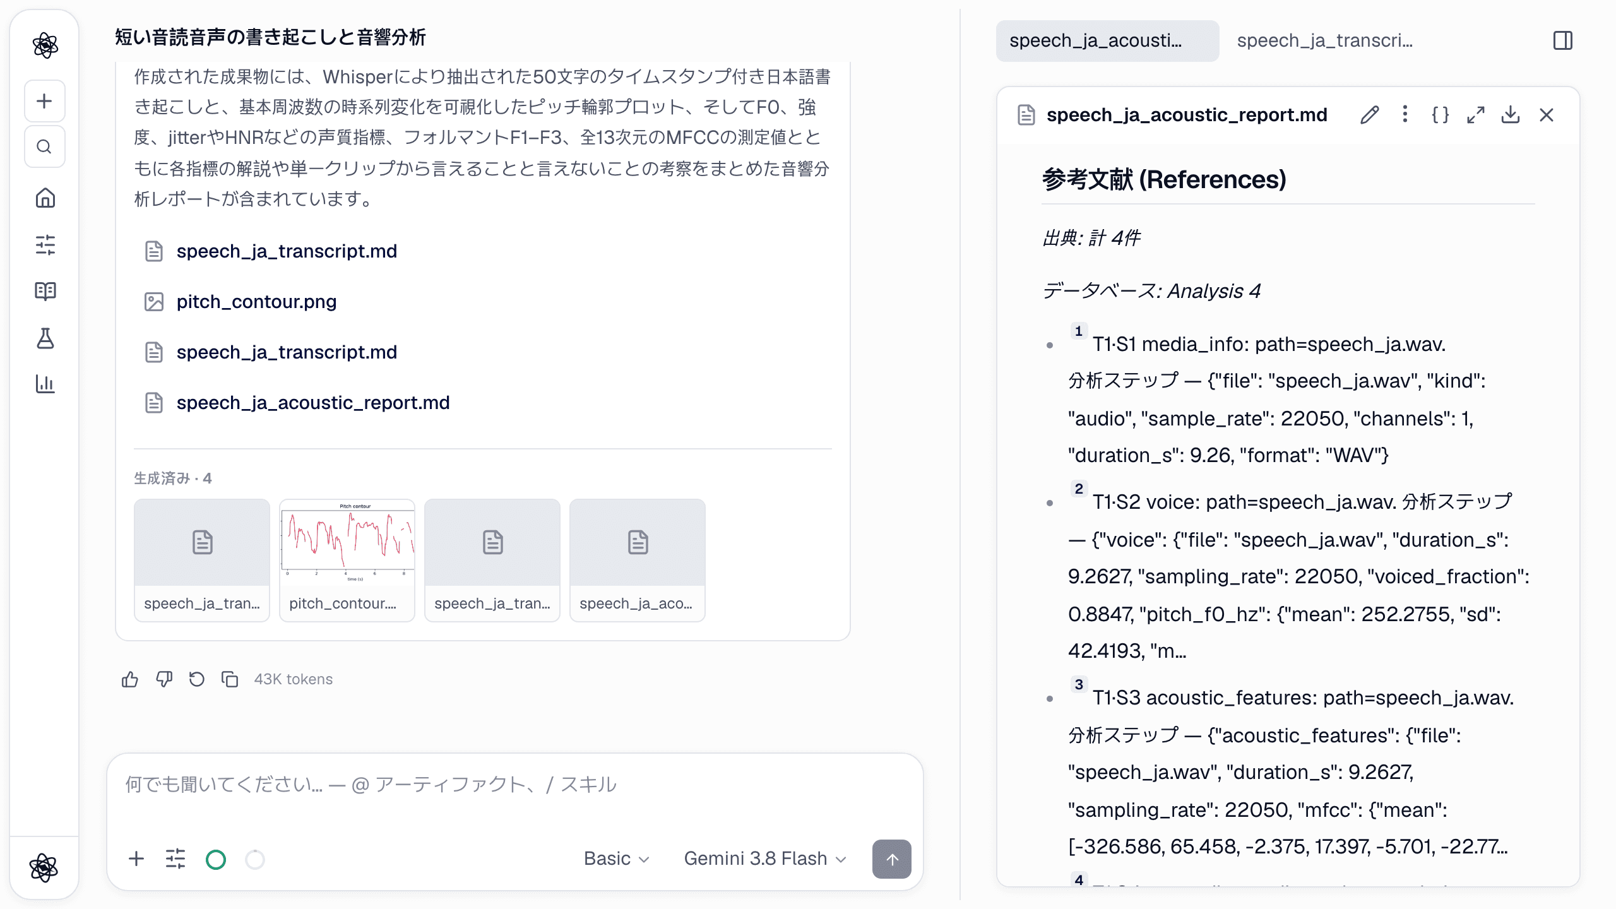Open the Gemini 3.8 Flash model dropdown
1616x909 pixels.
coord(764,858)
